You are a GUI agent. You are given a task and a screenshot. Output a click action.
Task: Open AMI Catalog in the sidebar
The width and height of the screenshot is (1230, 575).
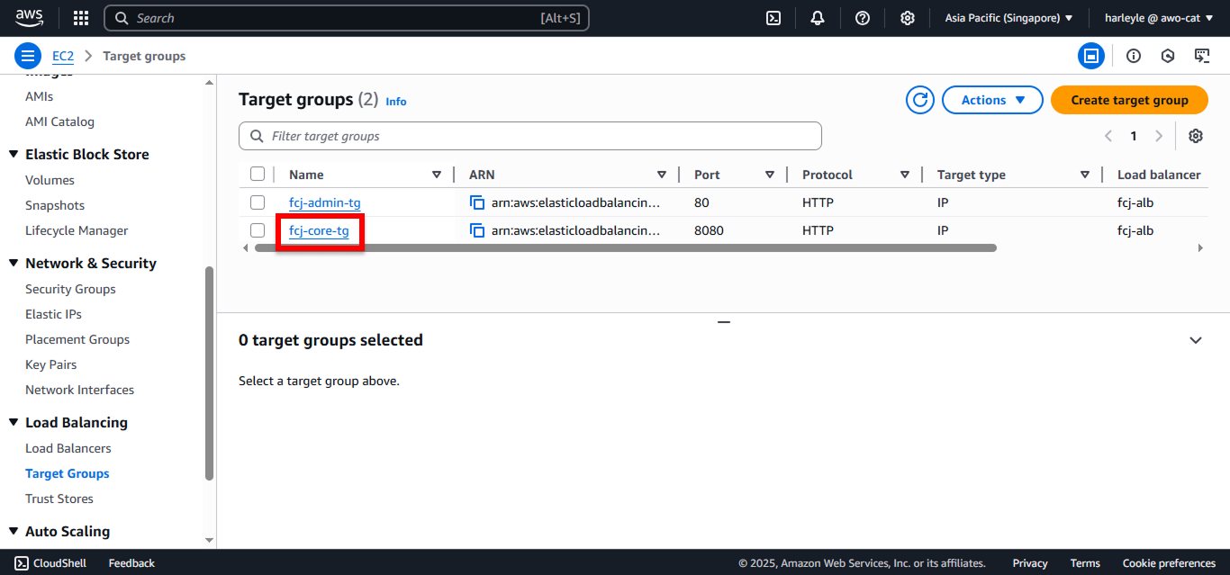click(59, 121)
